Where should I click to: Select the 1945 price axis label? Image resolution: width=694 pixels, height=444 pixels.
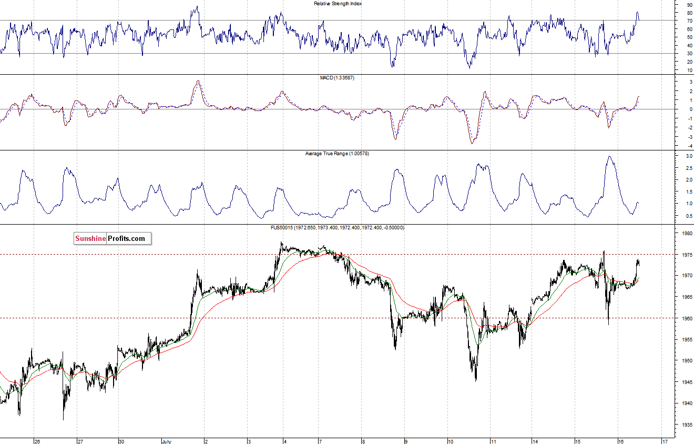pos(688,382)
